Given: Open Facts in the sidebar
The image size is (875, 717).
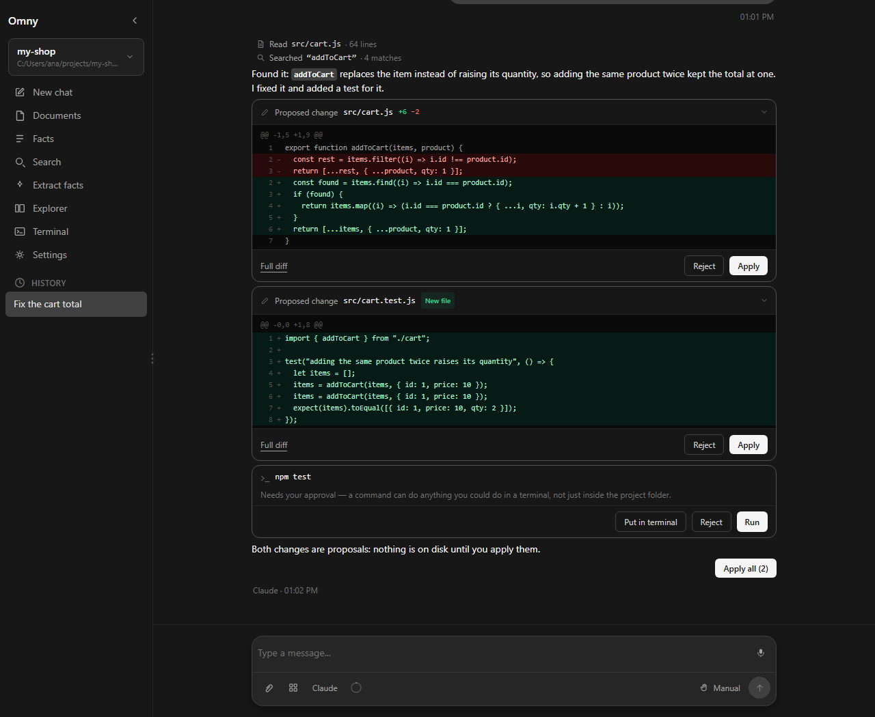Looking at the screenshot, I should 76,139.
